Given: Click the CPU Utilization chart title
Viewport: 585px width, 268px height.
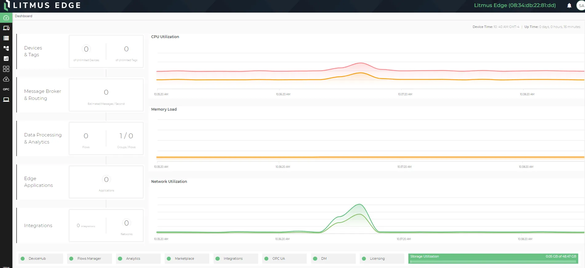Looking at the screenshot, I should tap(165, 37).
